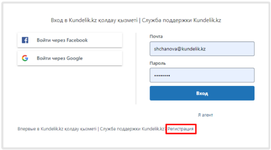Click the Facebook logo icon
The height and width of the screenshot is (150, 271).
click(x=25, y=40)
